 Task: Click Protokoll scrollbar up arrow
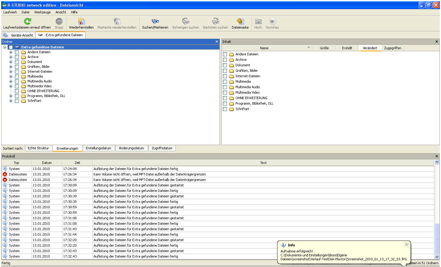tap(437, 162)
